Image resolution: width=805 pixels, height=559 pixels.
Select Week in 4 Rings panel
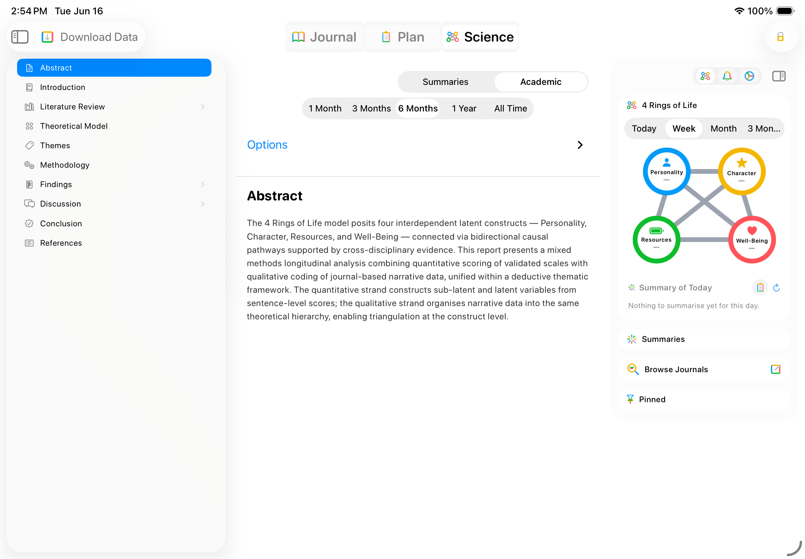684,129
